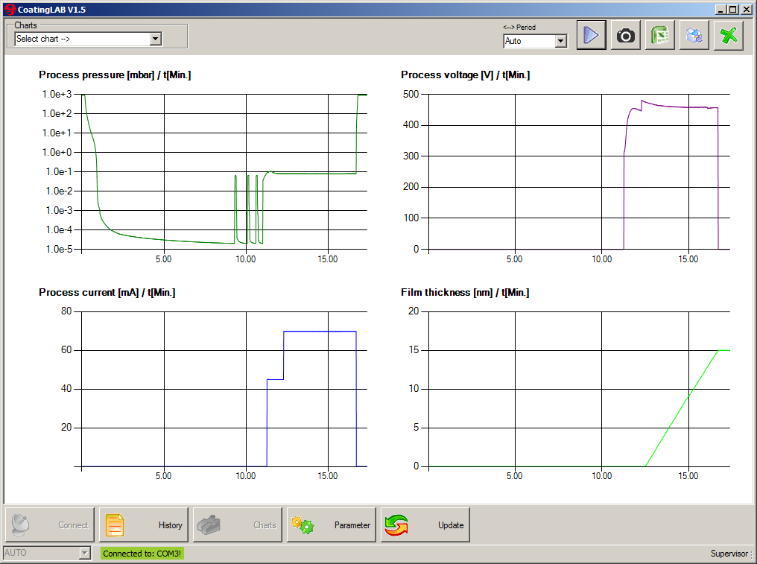Screen dimensions: 757x564
Task: Click inside the Process pressure plot area
Action: [x=224, y=171]
